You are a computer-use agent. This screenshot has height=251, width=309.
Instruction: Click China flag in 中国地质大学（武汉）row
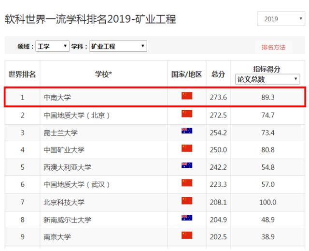[x=187, y=183]
